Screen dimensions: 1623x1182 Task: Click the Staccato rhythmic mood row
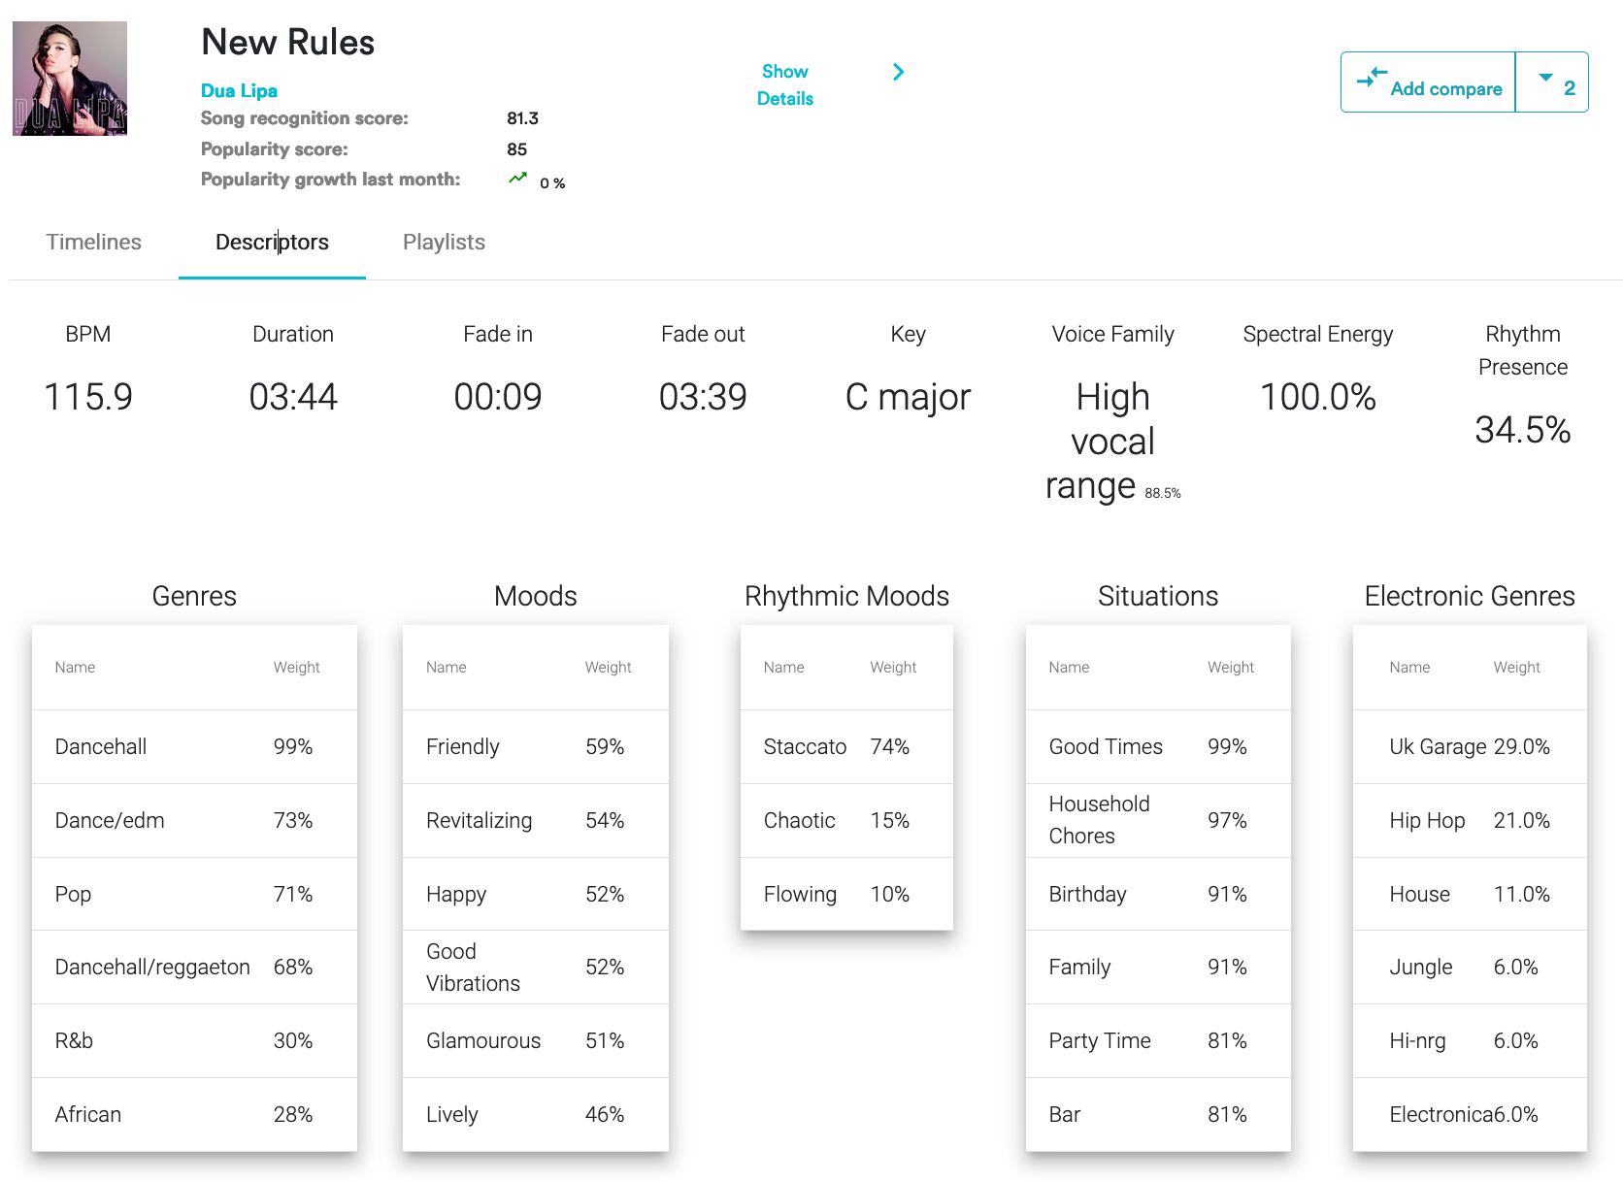click(x=845, y=747)
